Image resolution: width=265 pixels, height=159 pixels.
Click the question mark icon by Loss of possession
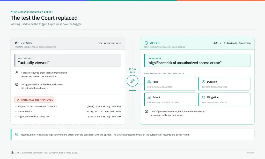146,112
